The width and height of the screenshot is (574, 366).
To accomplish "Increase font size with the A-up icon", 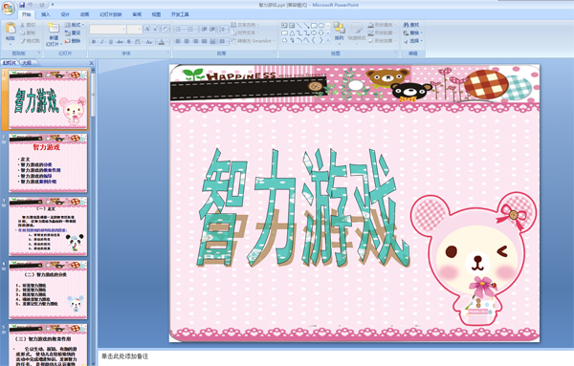I will pos(147,29).
